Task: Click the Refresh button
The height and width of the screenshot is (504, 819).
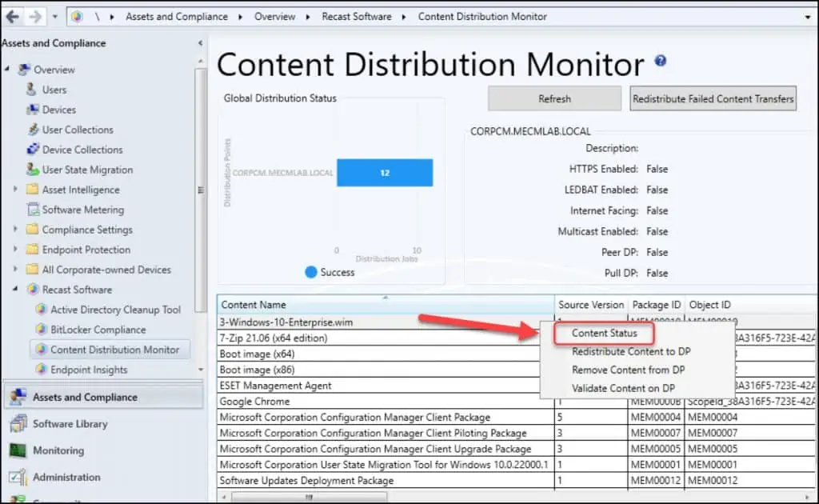Action: [x=555, y=98]
